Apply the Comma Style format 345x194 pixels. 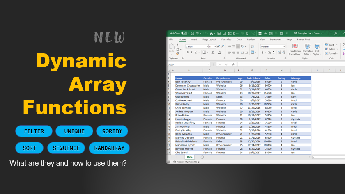tap(274, 52)
